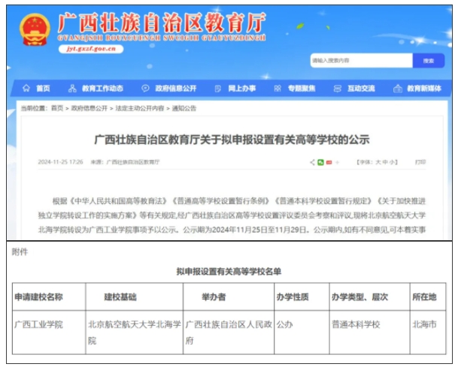The width and height of the screenshot is (455, 367).
Task: Click the 附件 label
Action: 20,252
